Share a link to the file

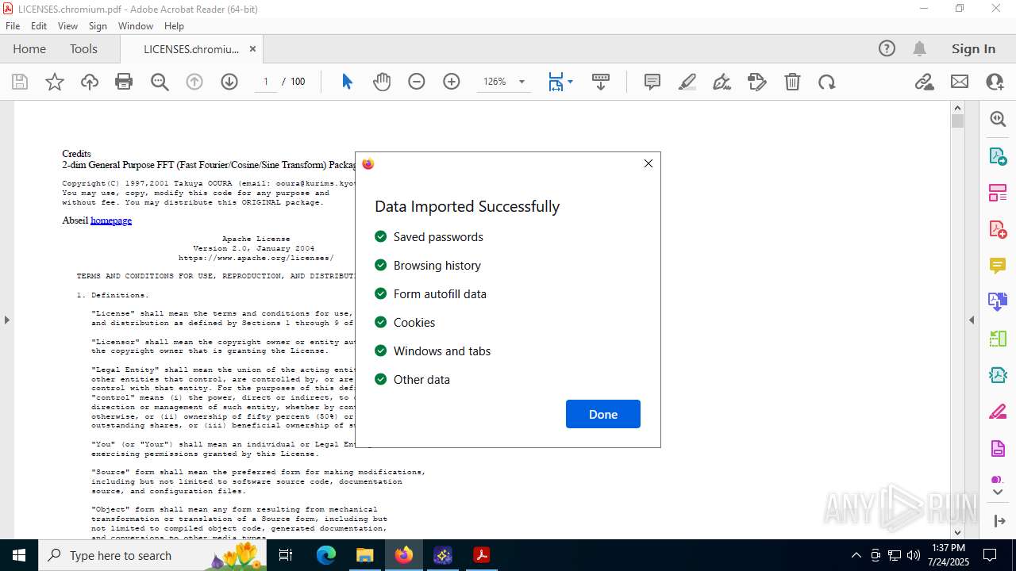pyautogui.click(x=925, y=82)
